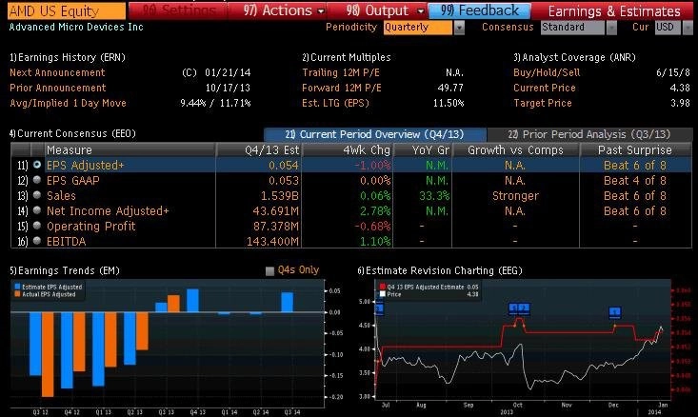
Task: Click the orange Actual EPS Adjusted legend swatch
Action: pos(17,294)
